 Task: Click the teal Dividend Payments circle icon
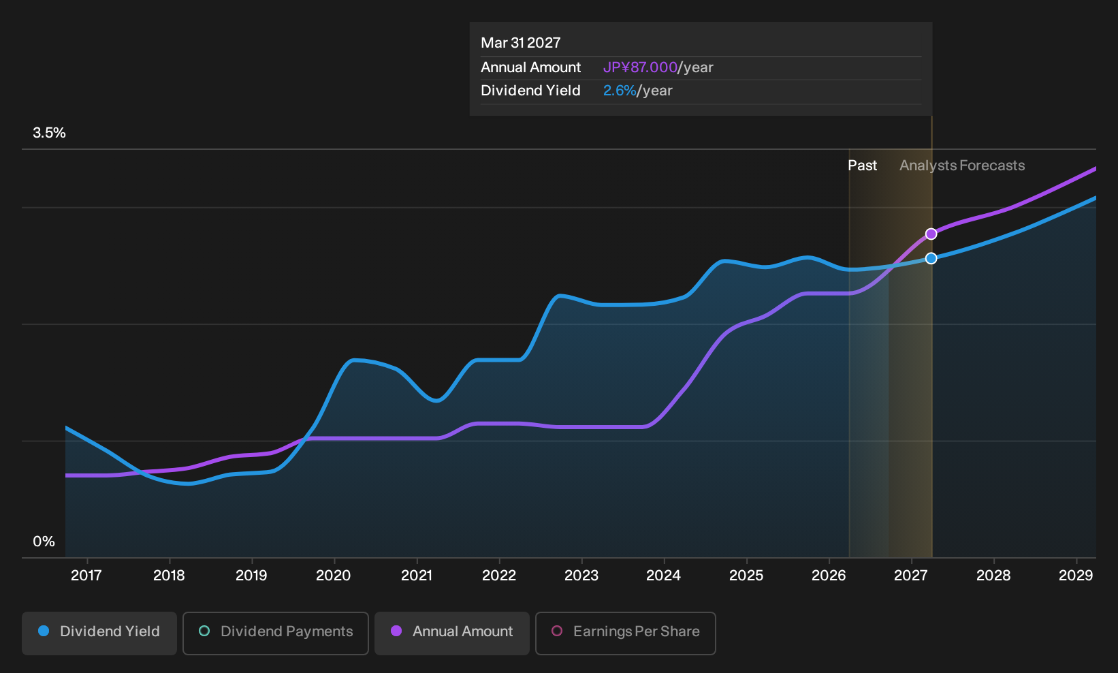[204, 631]
